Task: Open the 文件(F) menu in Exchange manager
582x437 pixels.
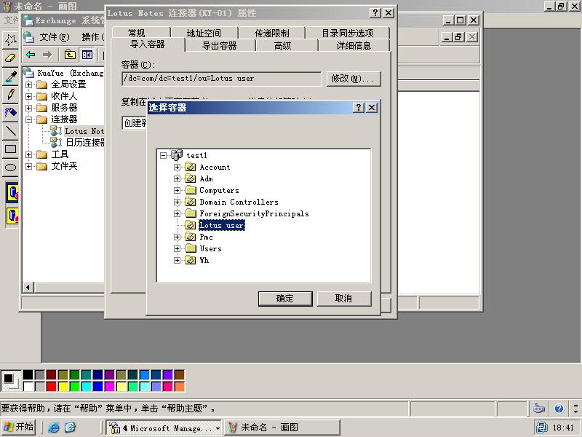Action: 54,37
